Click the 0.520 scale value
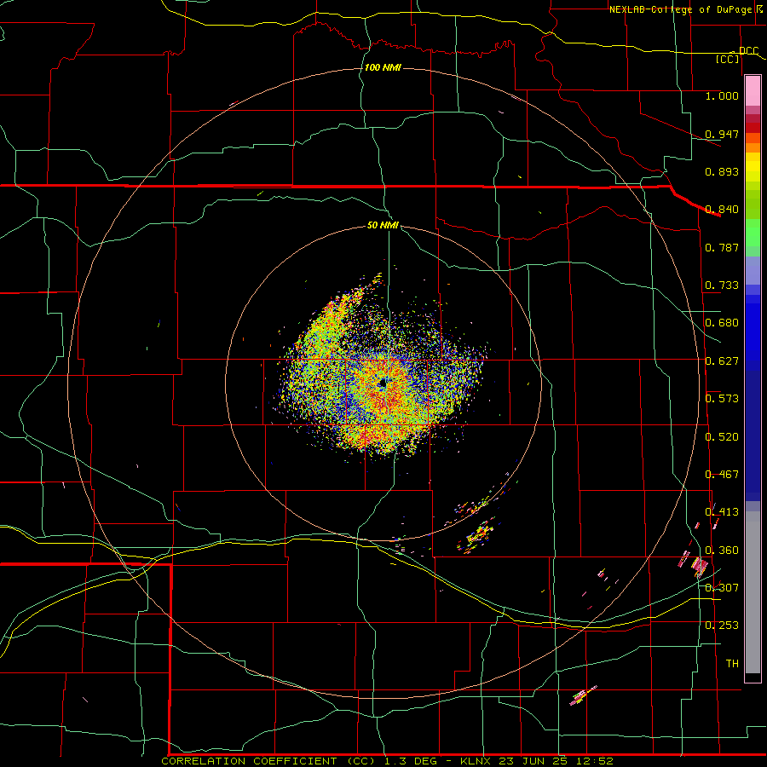This screenshot has height=767, width=767. (x=722, y=437)
